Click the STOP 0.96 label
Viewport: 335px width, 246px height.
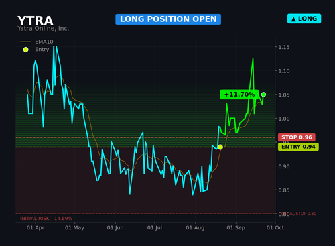pos(297,137)
